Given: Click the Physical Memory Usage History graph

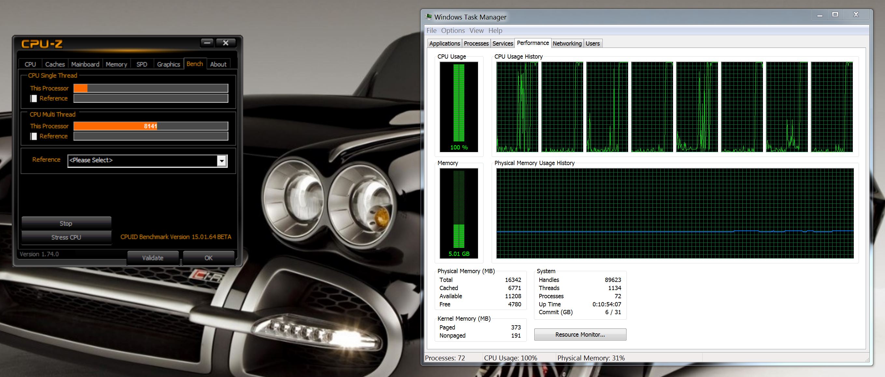Looking at the screenshot, I should 675,213.
